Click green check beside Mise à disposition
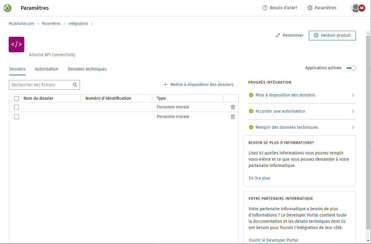 coord(251,95)
